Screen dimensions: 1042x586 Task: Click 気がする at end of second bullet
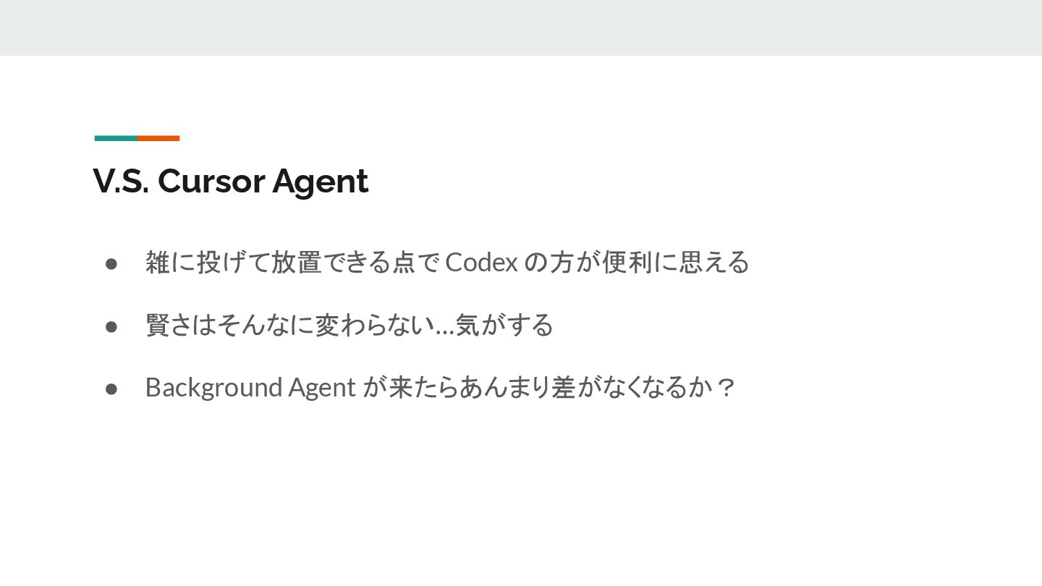(504, 325)
